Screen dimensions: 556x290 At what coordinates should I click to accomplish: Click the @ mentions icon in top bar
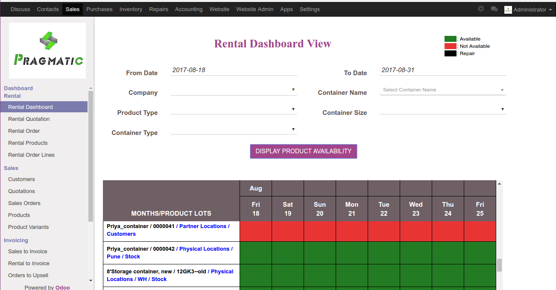pos(481,9)
